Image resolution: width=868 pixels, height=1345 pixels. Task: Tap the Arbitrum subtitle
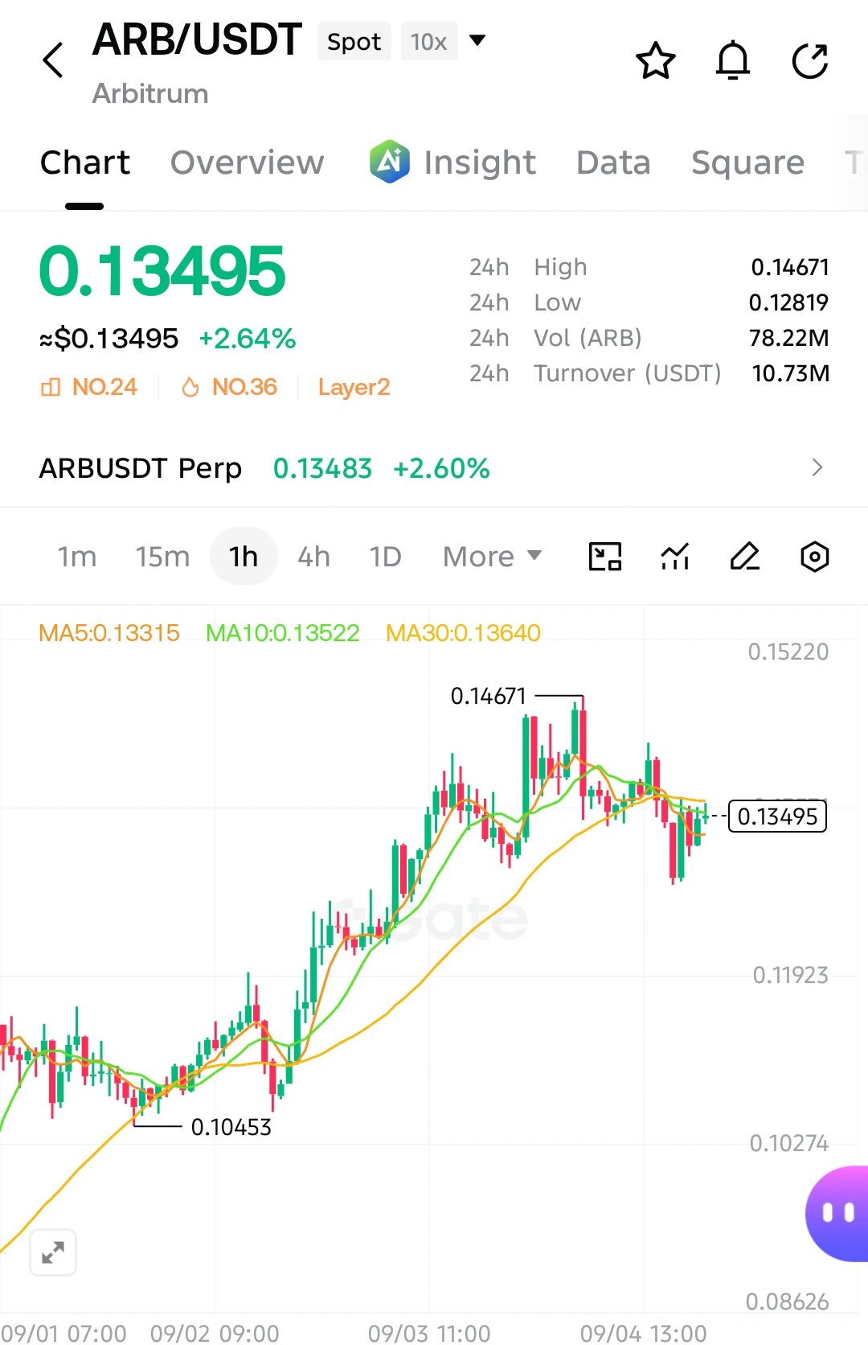tap(150, 93)
